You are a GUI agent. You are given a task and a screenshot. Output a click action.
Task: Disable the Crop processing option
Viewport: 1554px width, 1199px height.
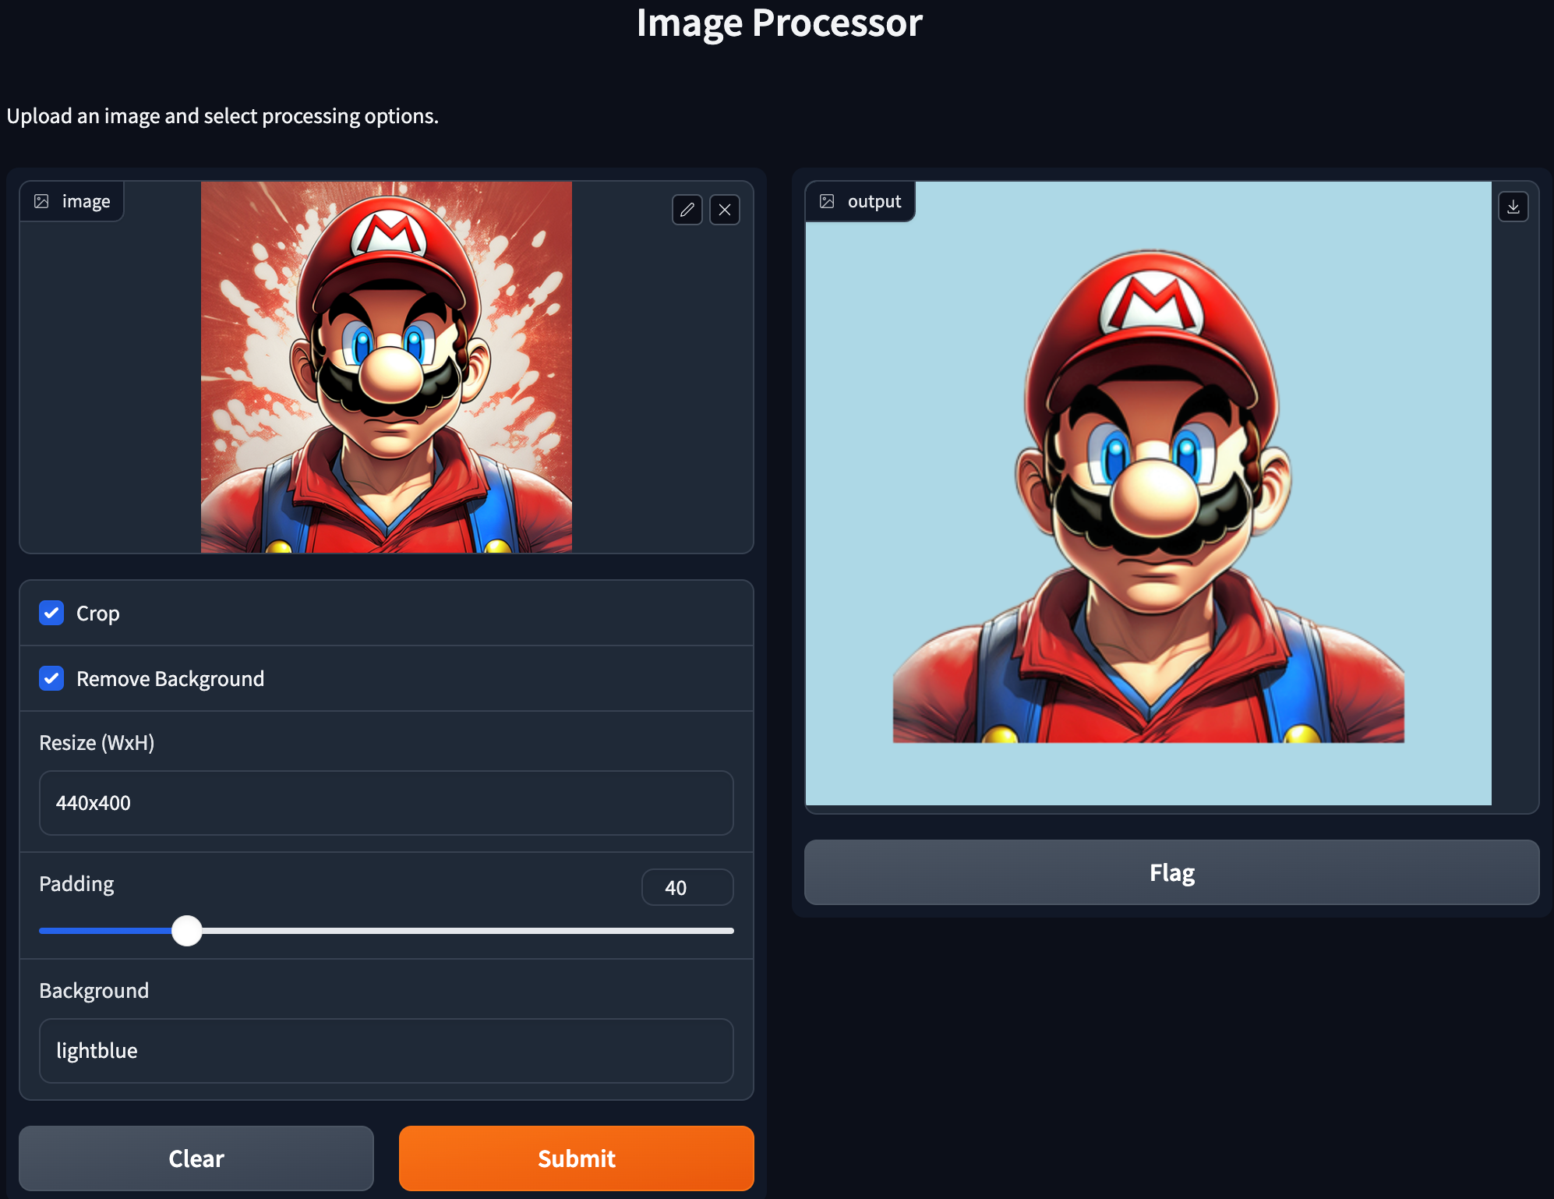pyautogui.click(x=53, y=614)
